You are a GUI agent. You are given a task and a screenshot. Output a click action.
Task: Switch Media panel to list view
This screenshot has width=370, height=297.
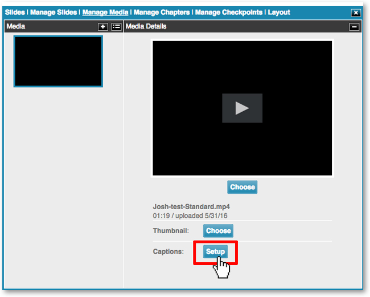coord(116,27)
